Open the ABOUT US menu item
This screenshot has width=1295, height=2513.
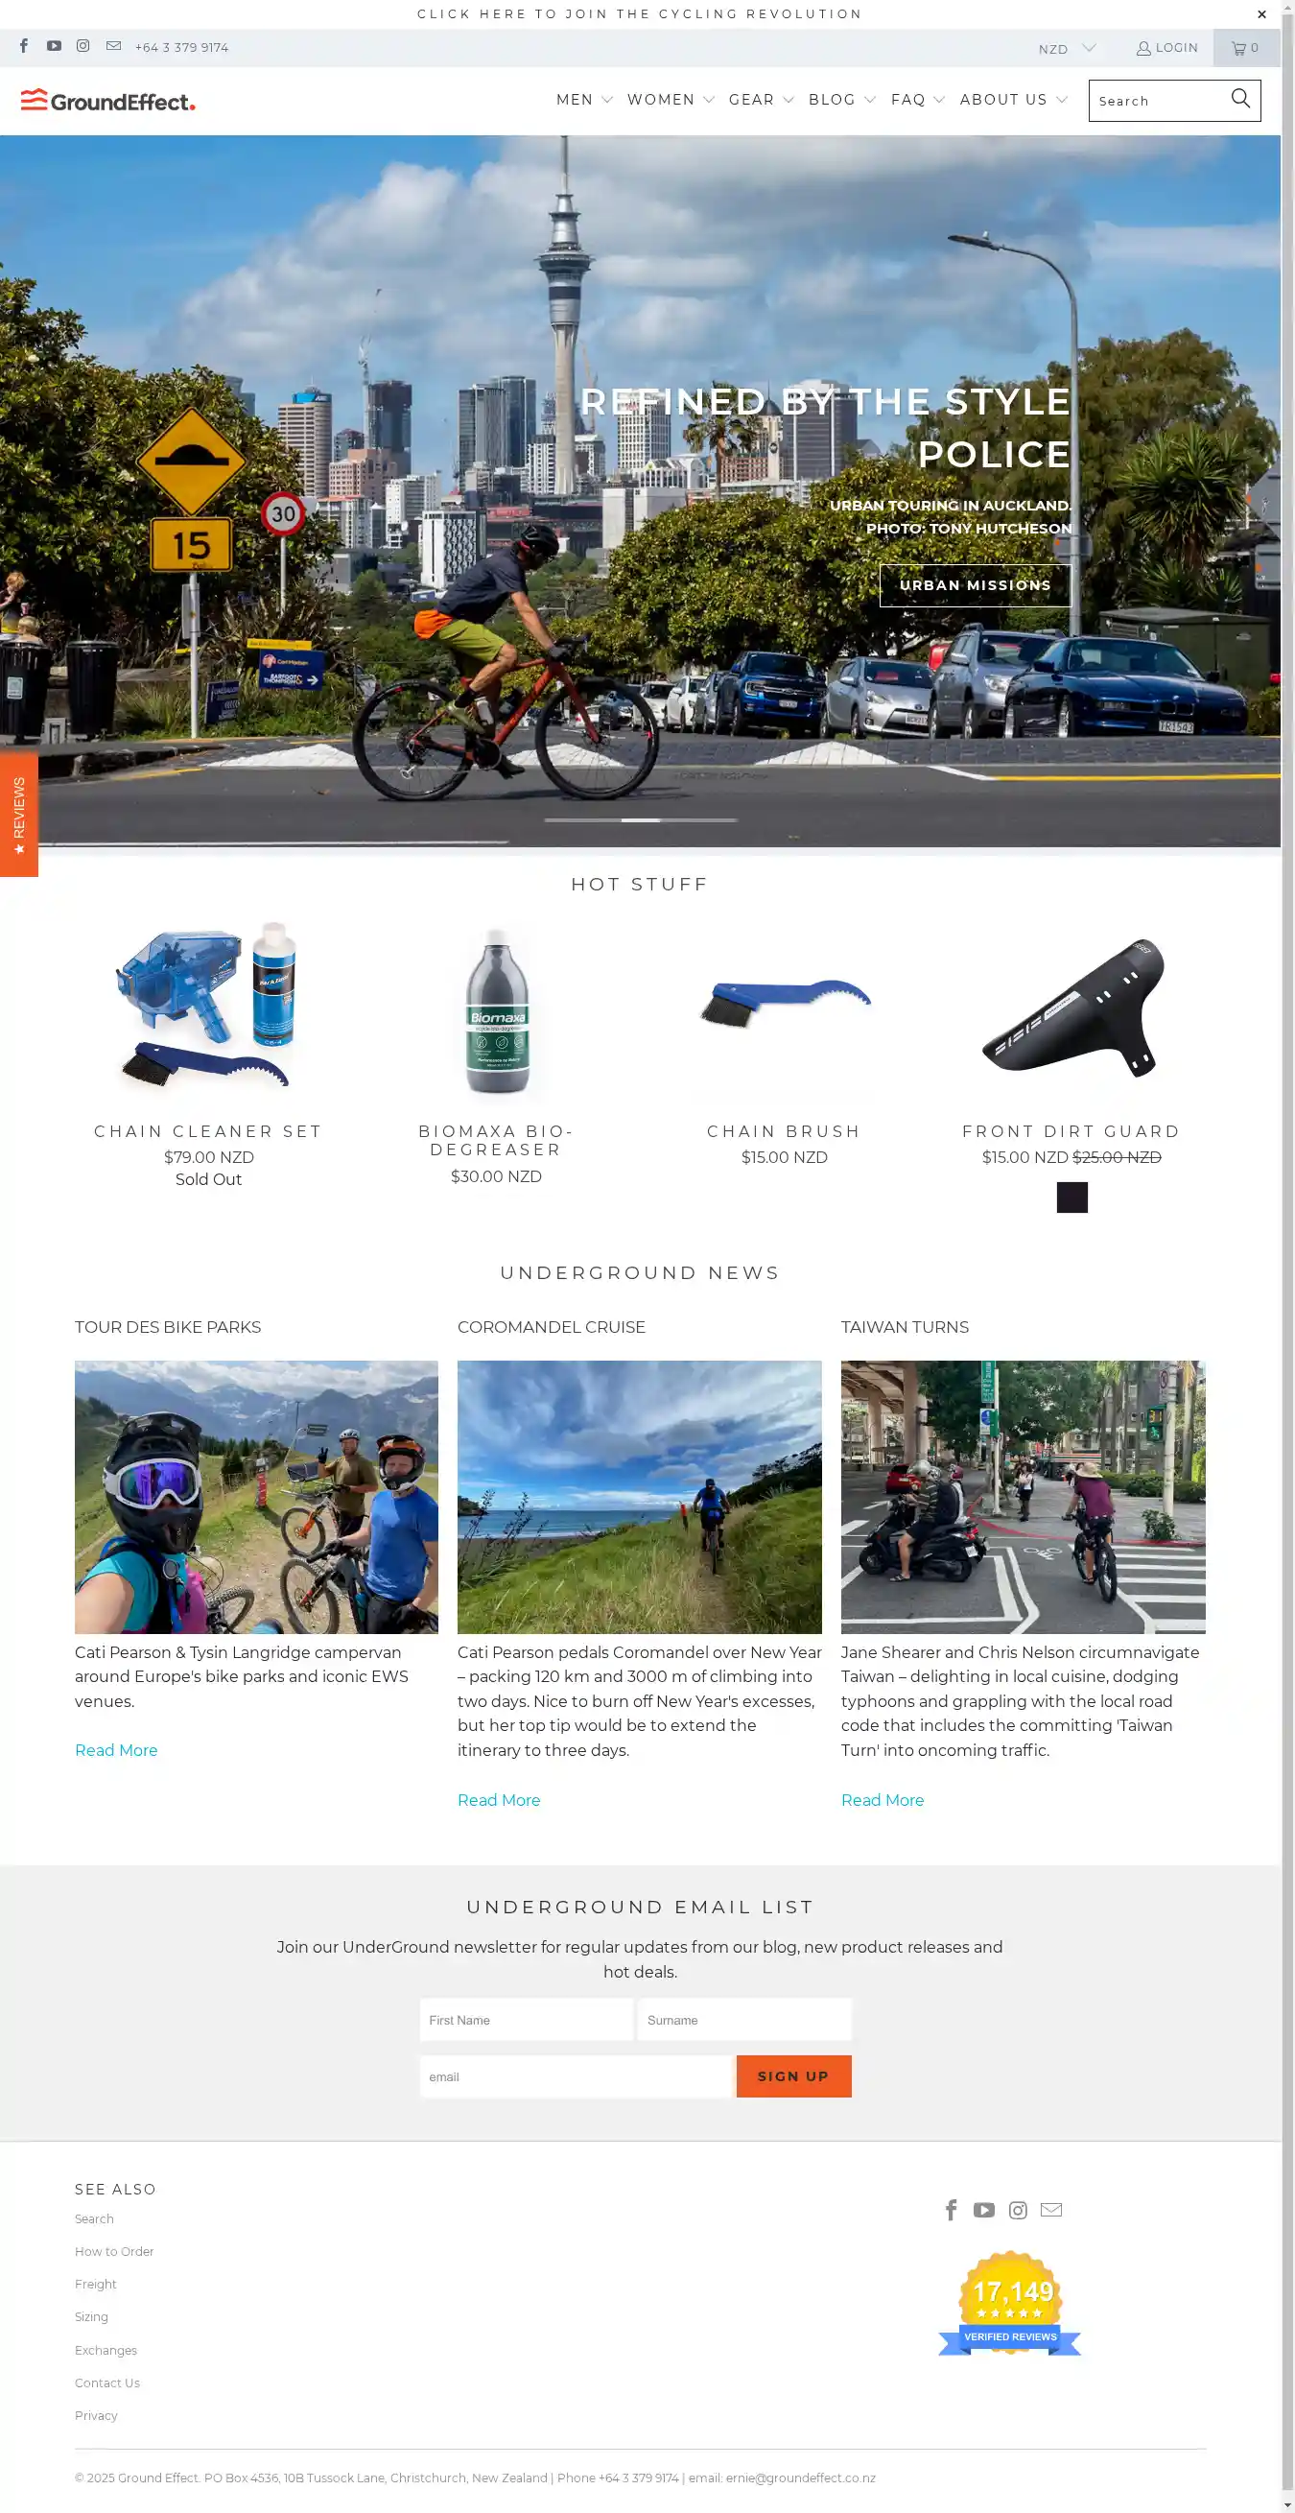1013,100
